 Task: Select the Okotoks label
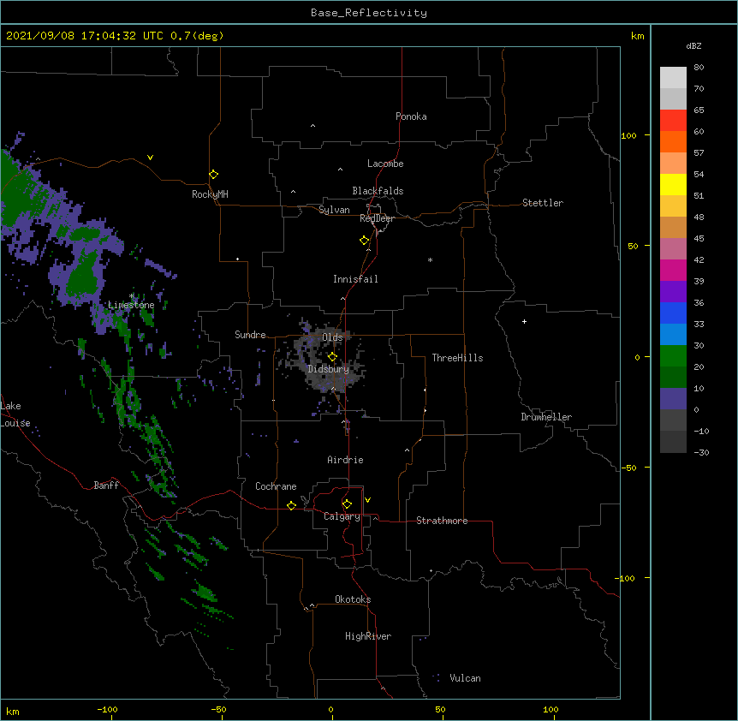pyautogui.click(x=353, y=599)
